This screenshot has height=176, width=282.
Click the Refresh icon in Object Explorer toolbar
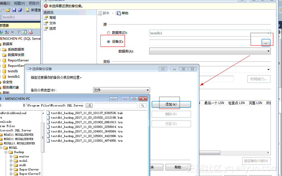coord(24,32)
